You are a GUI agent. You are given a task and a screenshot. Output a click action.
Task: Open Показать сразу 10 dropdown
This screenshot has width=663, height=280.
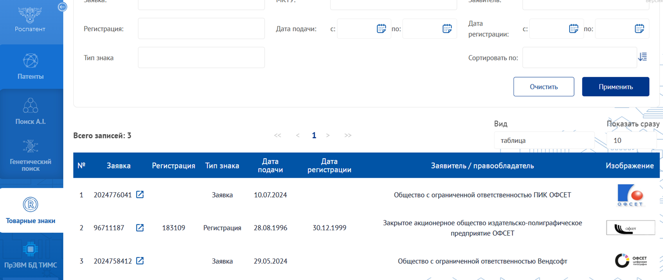pyautogui.click(x=631, y=140)
